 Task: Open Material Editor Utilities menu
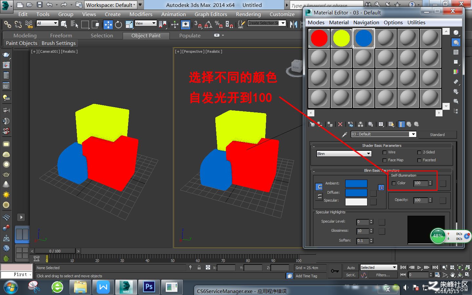tap(416, 22)
